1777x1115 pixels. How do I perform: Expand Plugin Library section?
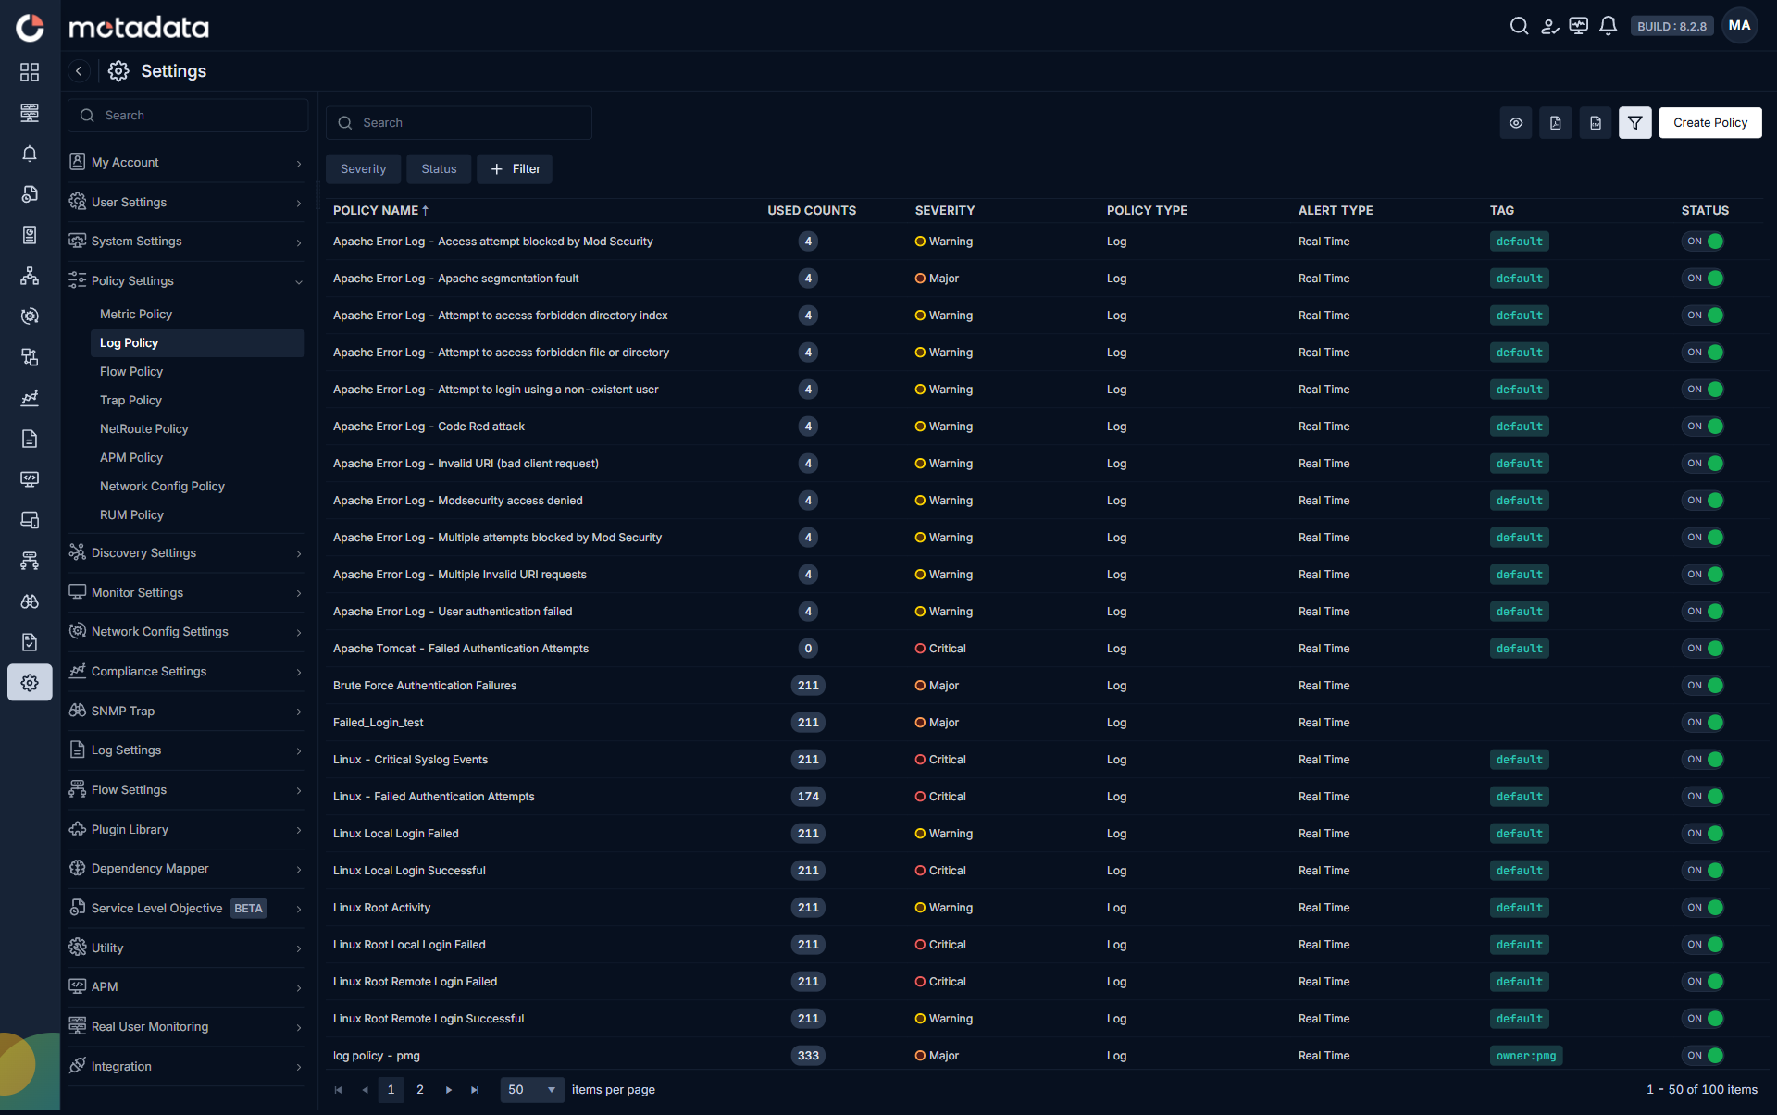pyautogui.click(x=187, y=830)
